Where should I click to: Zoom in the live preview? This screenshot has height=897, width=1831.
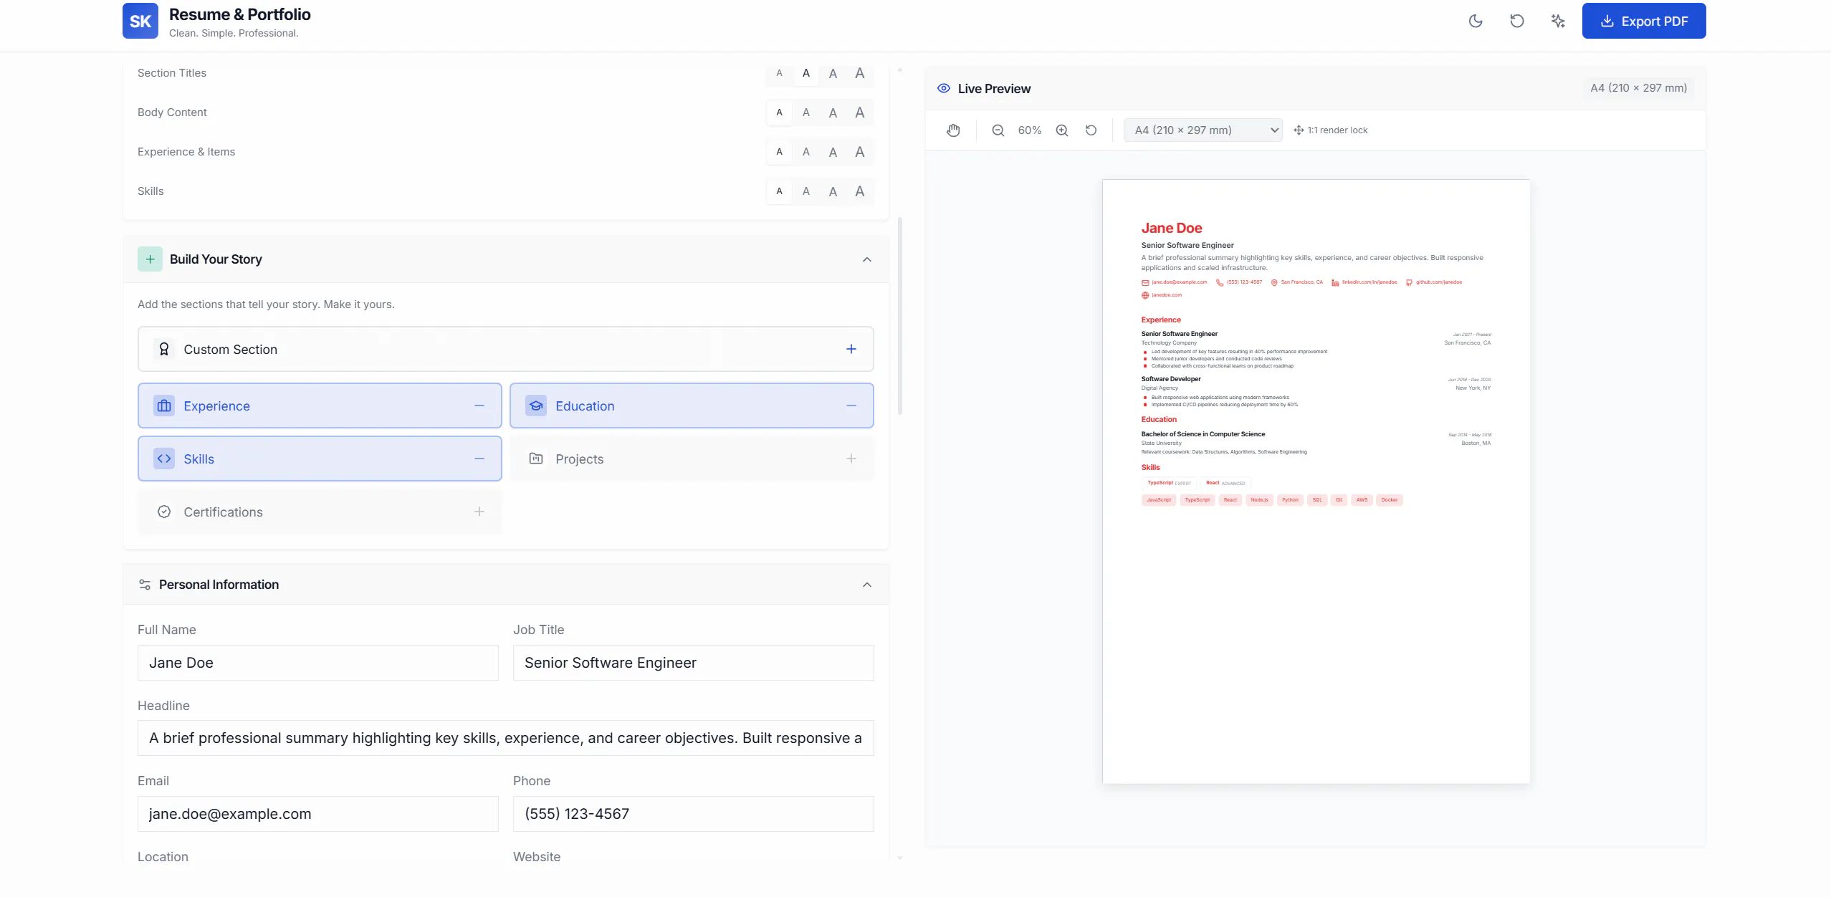1062,130
